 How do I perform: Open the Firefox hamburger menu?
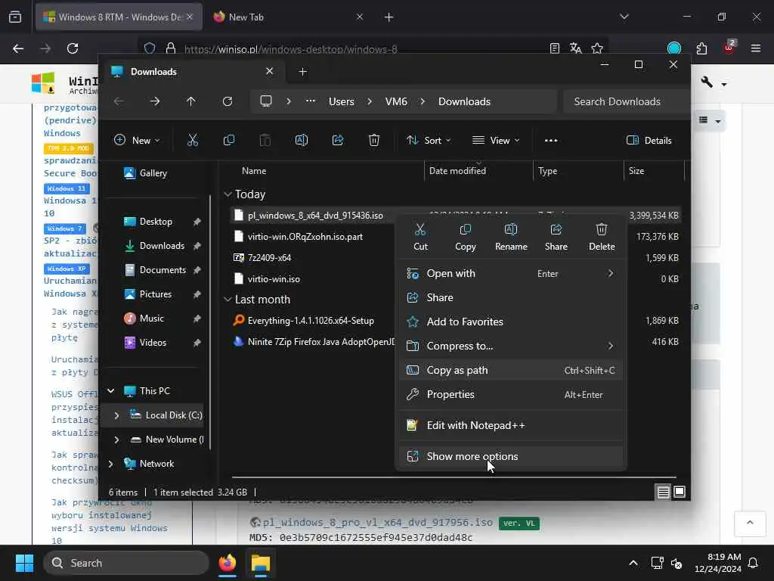coord(755,48)
